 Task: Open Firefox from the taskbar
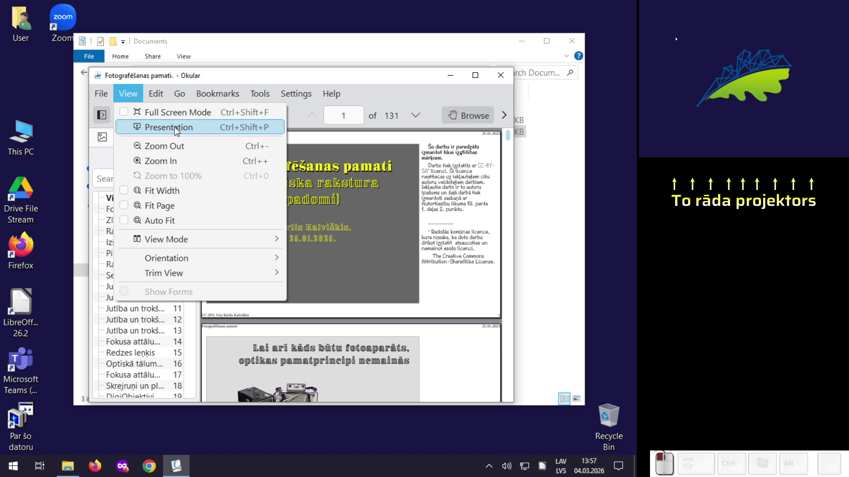pos(95,466)
